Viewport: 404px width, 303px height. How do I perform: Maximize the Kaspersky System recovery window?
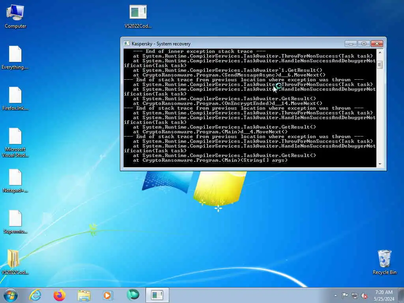[363, 44]
